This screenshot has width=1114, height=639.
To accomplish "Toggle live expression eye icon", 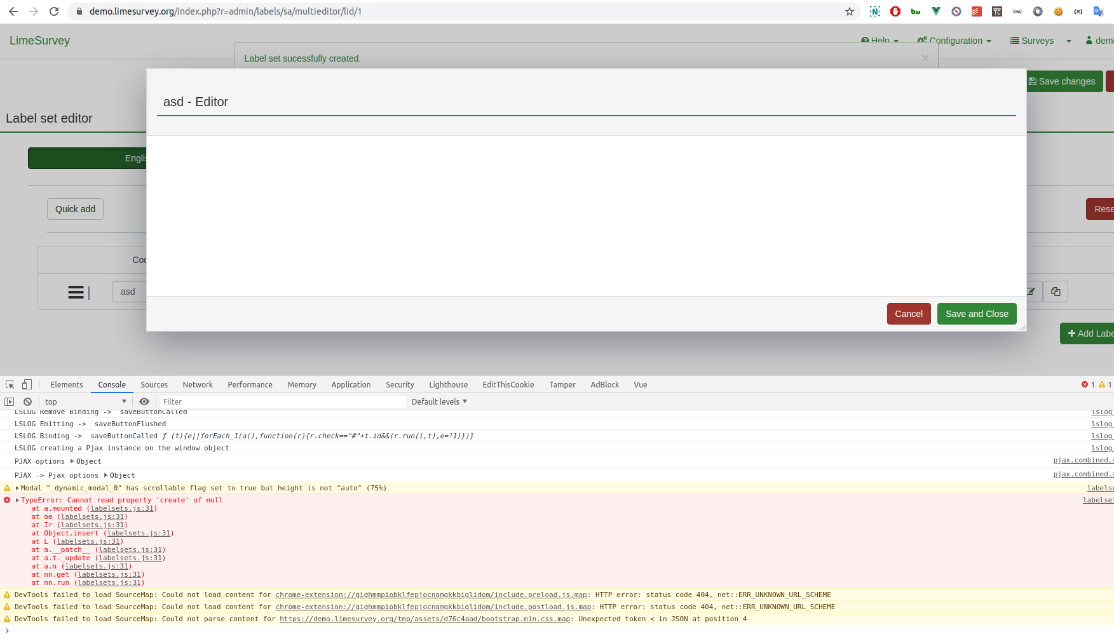I will (144, 402).
